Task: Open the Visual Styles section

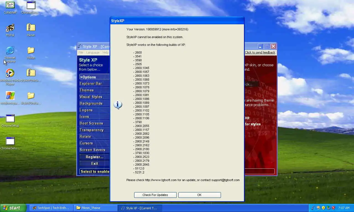Action: (94, 97)
